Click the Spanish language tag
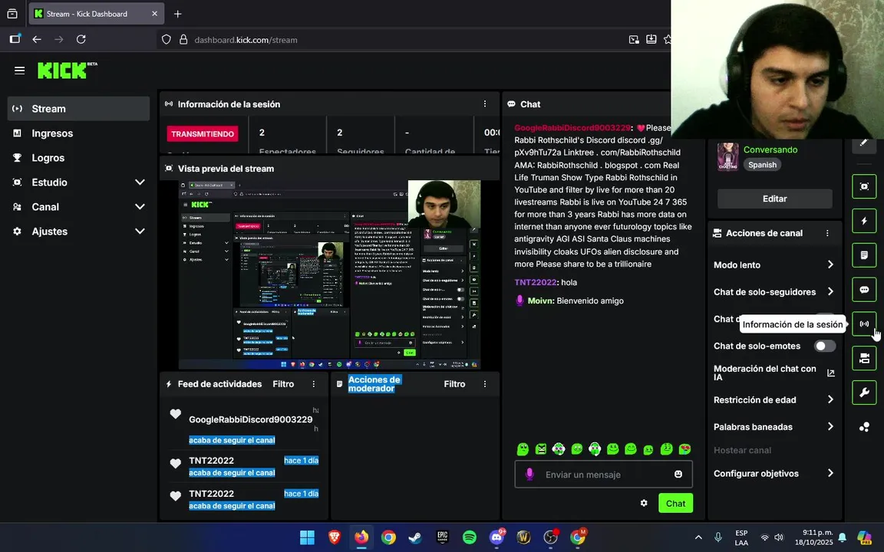884x552 pixels. coord(762,165)
